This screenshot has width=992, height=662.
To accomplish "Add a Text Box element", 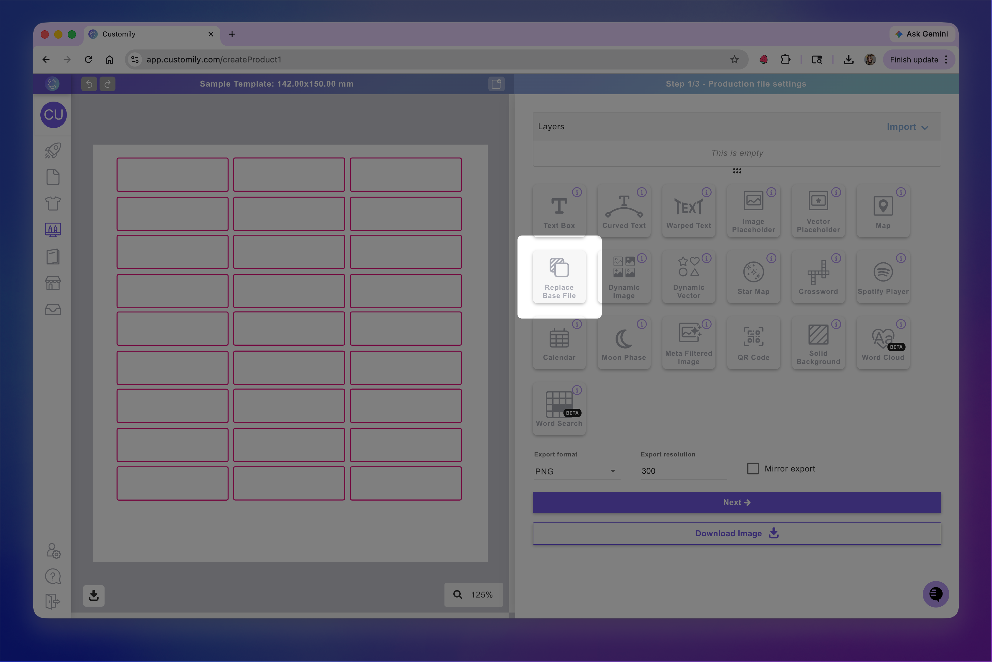I will pyautogui.click(x=559, y=211).
